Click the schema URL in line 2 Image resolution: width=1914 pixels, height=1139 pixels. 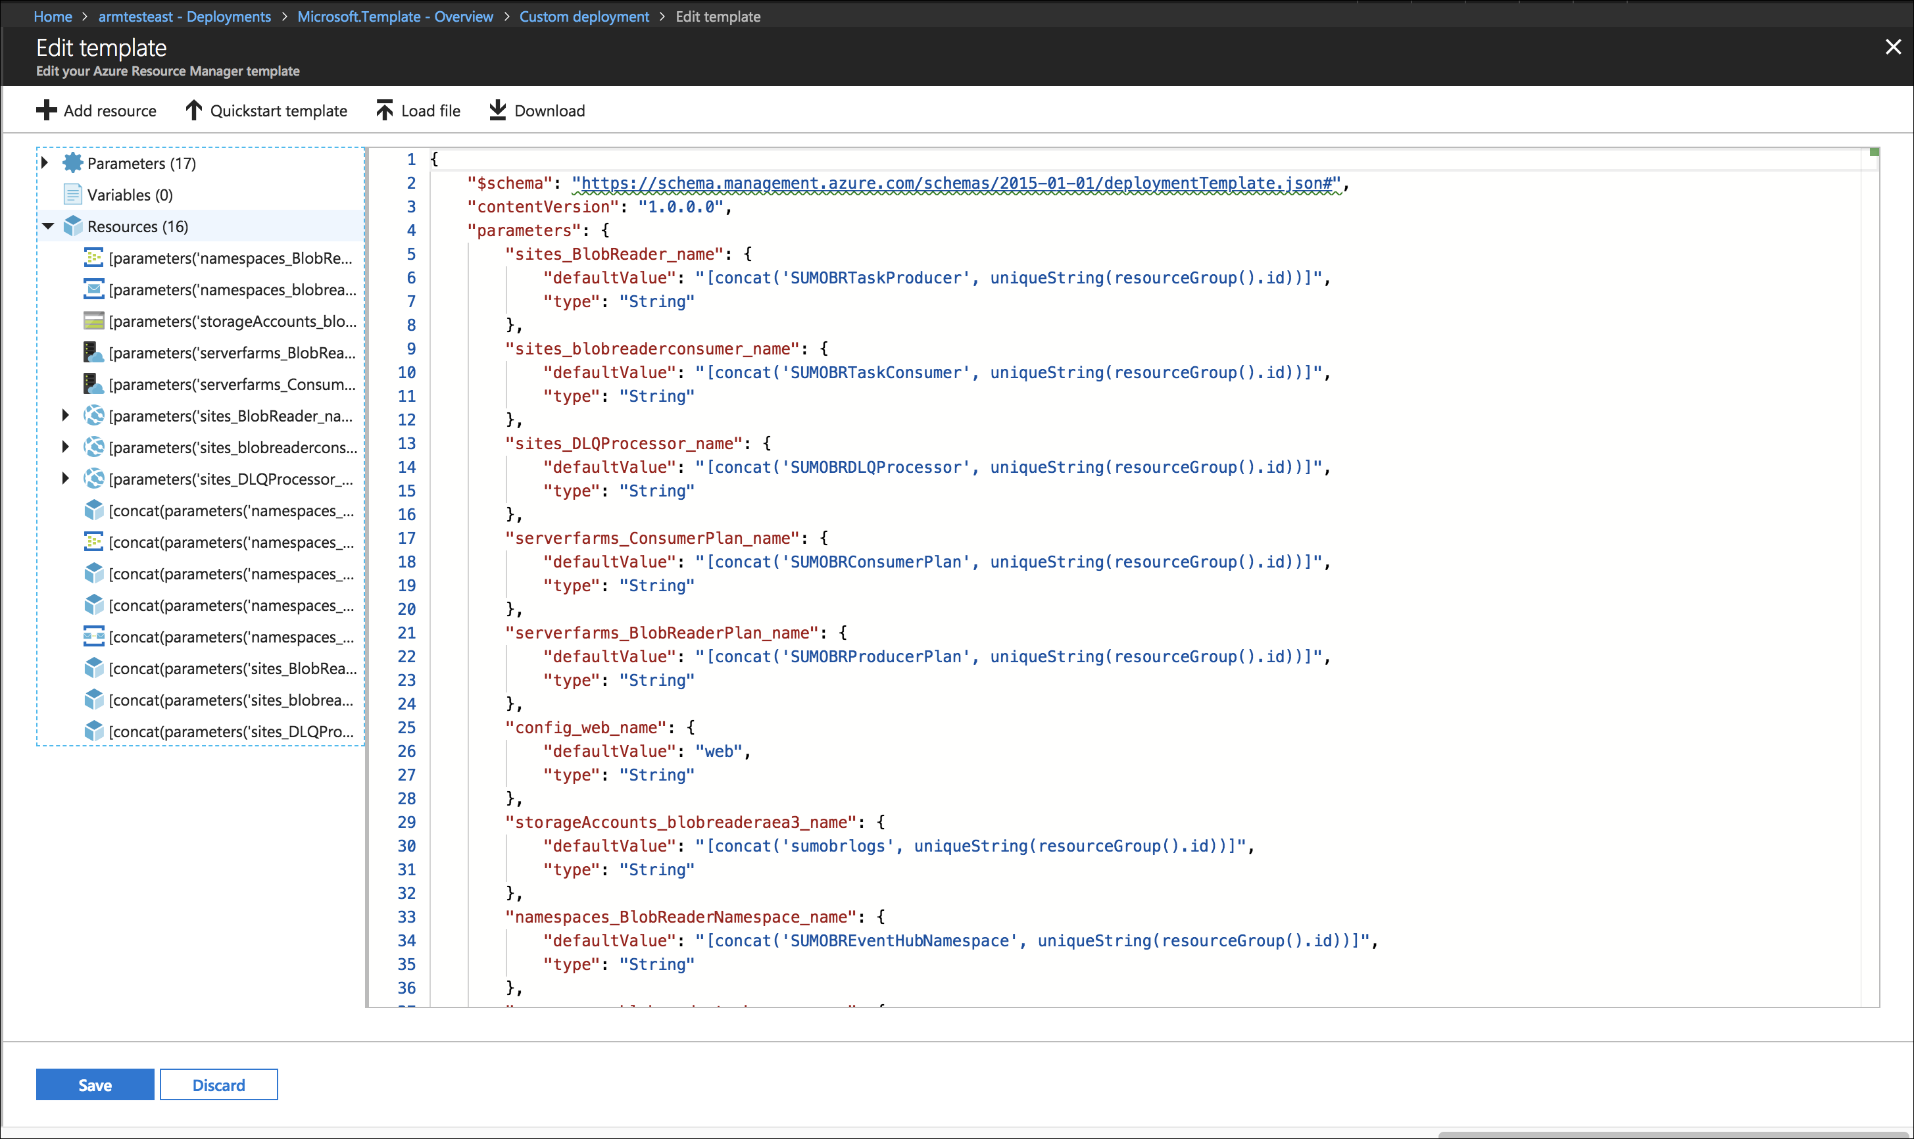click(956, 183)
